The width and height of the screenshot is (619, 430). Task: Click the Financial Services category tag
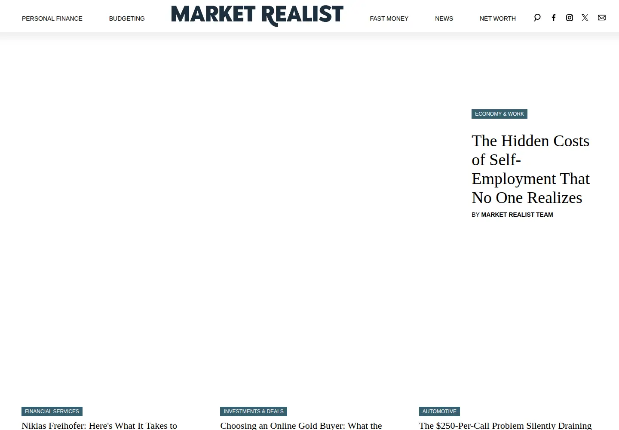(x=52, y=412)
